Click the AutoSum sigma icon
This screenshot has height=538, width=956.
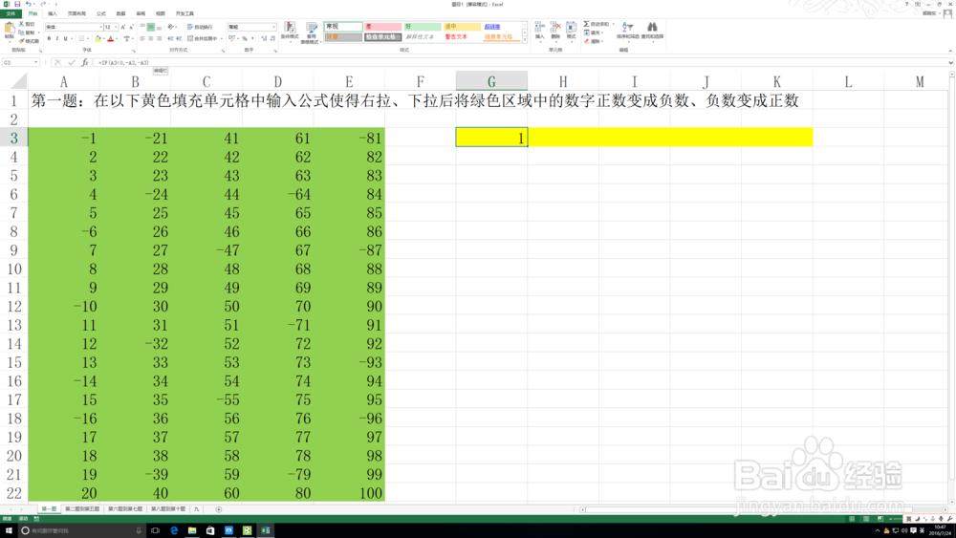[587, 24]
